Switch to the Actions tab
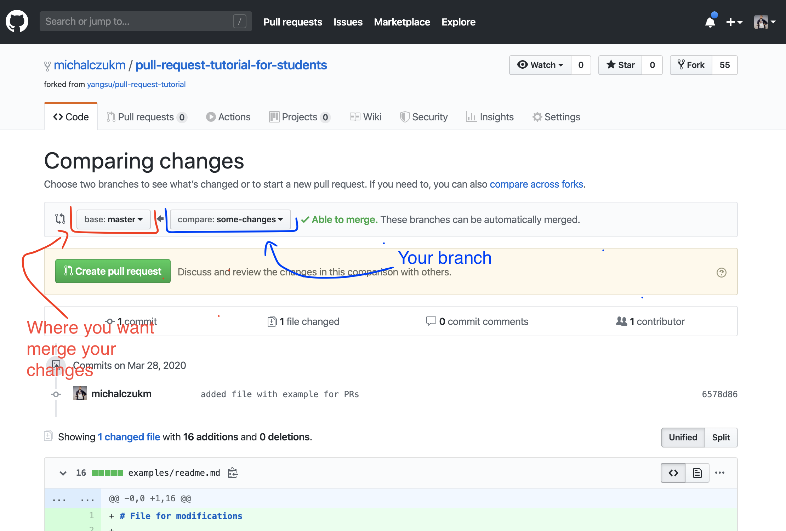This screenshot has height=531, width=786. (228, 117)
